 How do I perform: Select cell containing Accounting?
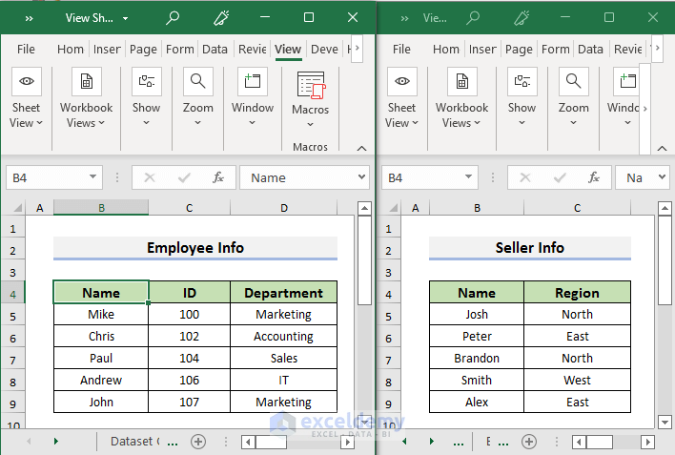[284, 336]
